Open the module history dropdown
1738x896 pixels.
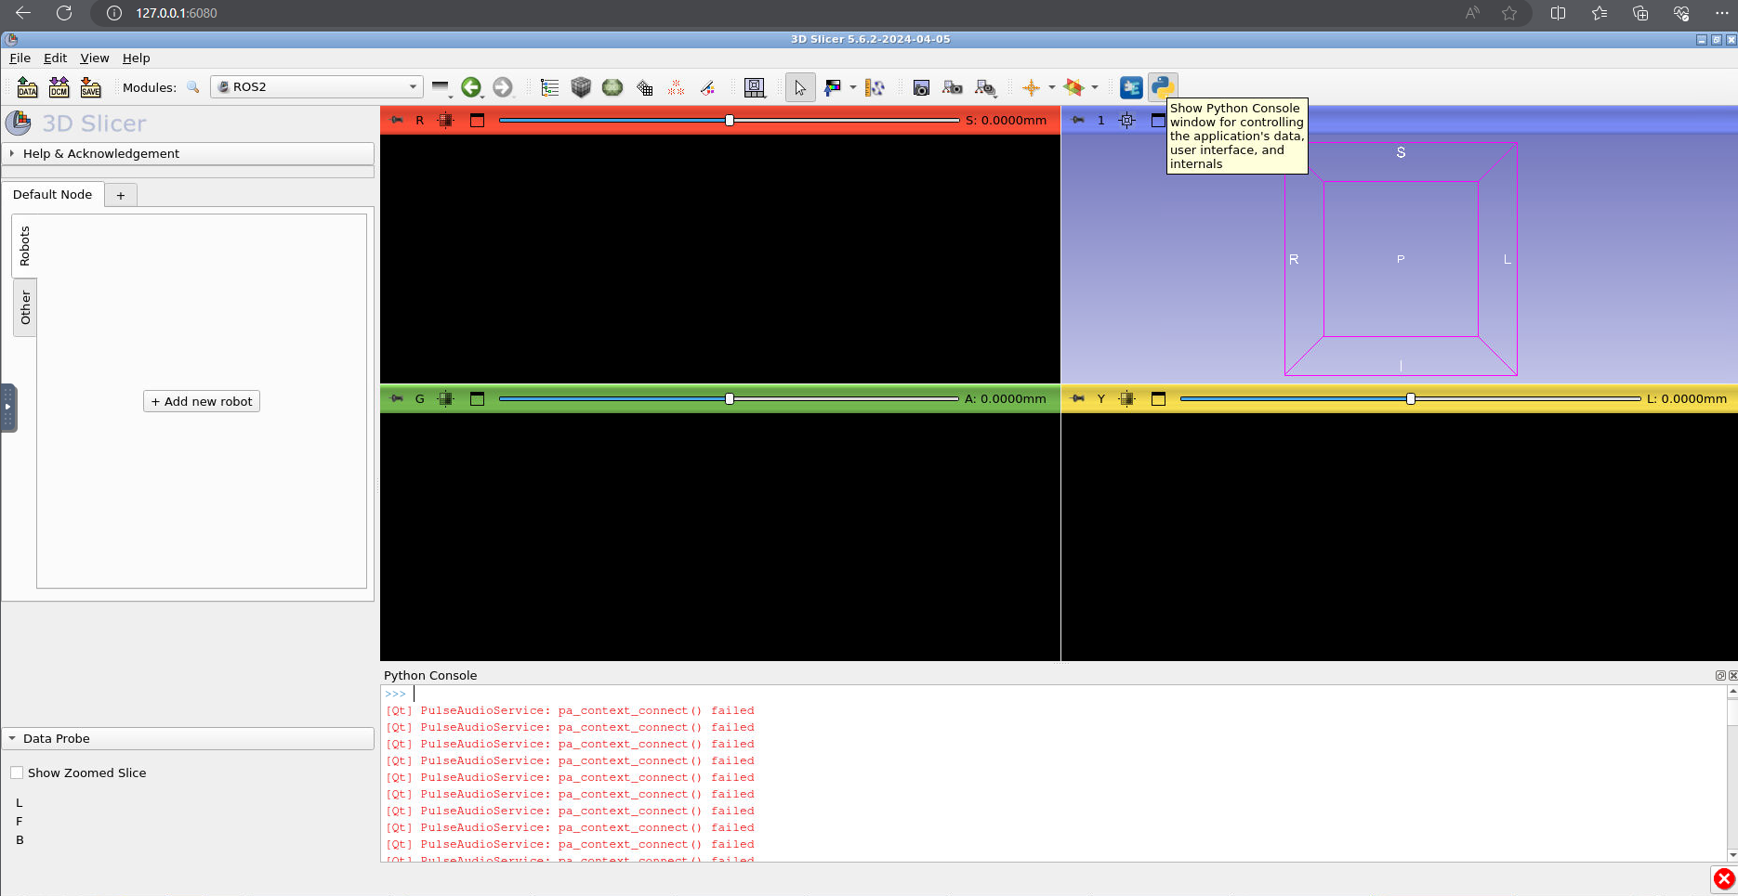tap(441, 87)
